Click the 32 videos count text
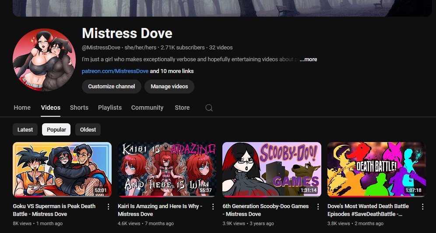 click(221, 48)
